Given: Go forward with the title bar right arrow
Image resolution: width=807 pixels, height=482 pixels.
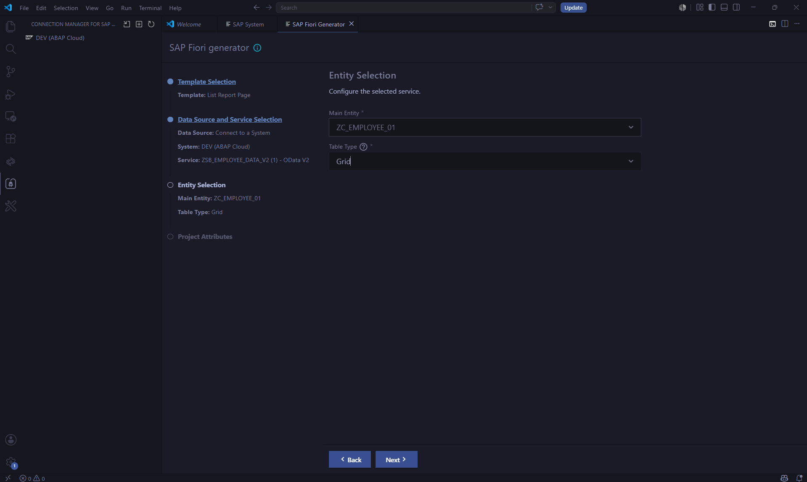Looking at the screenshot, I should point(269,8).
